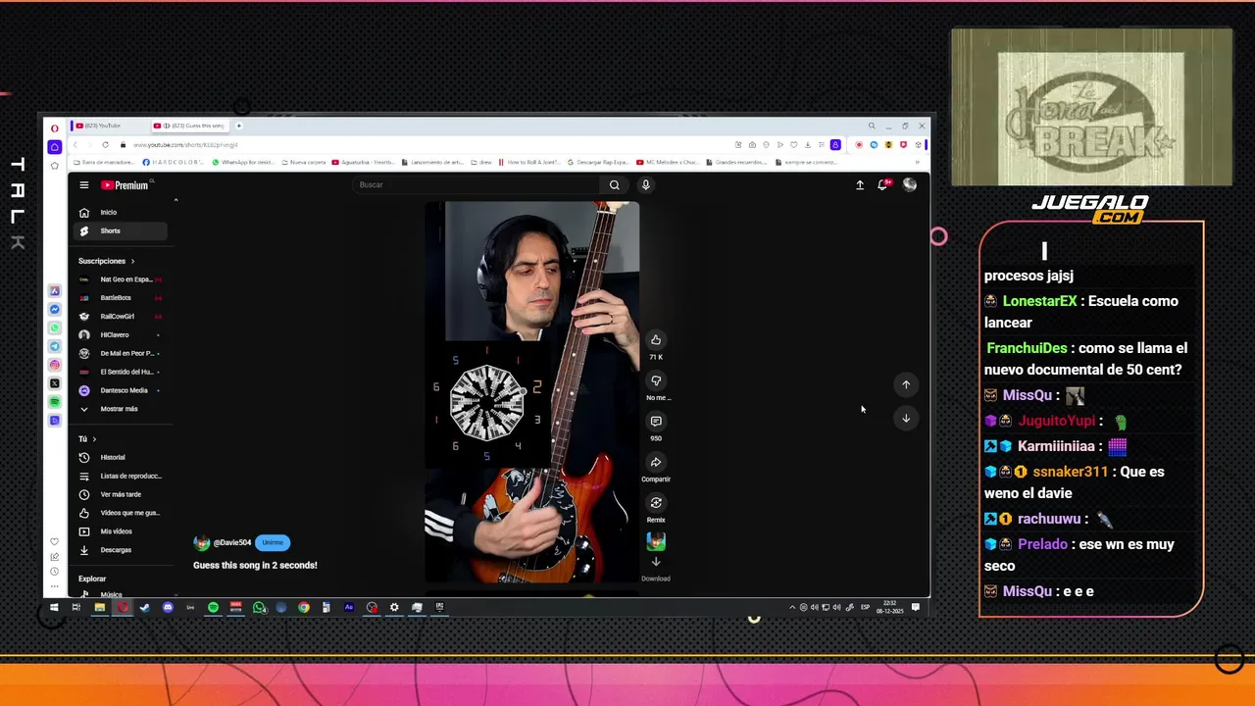Open Dantesco Media subscription channel
Screen dimensions: 1255x706
click(x=121, y=390)
